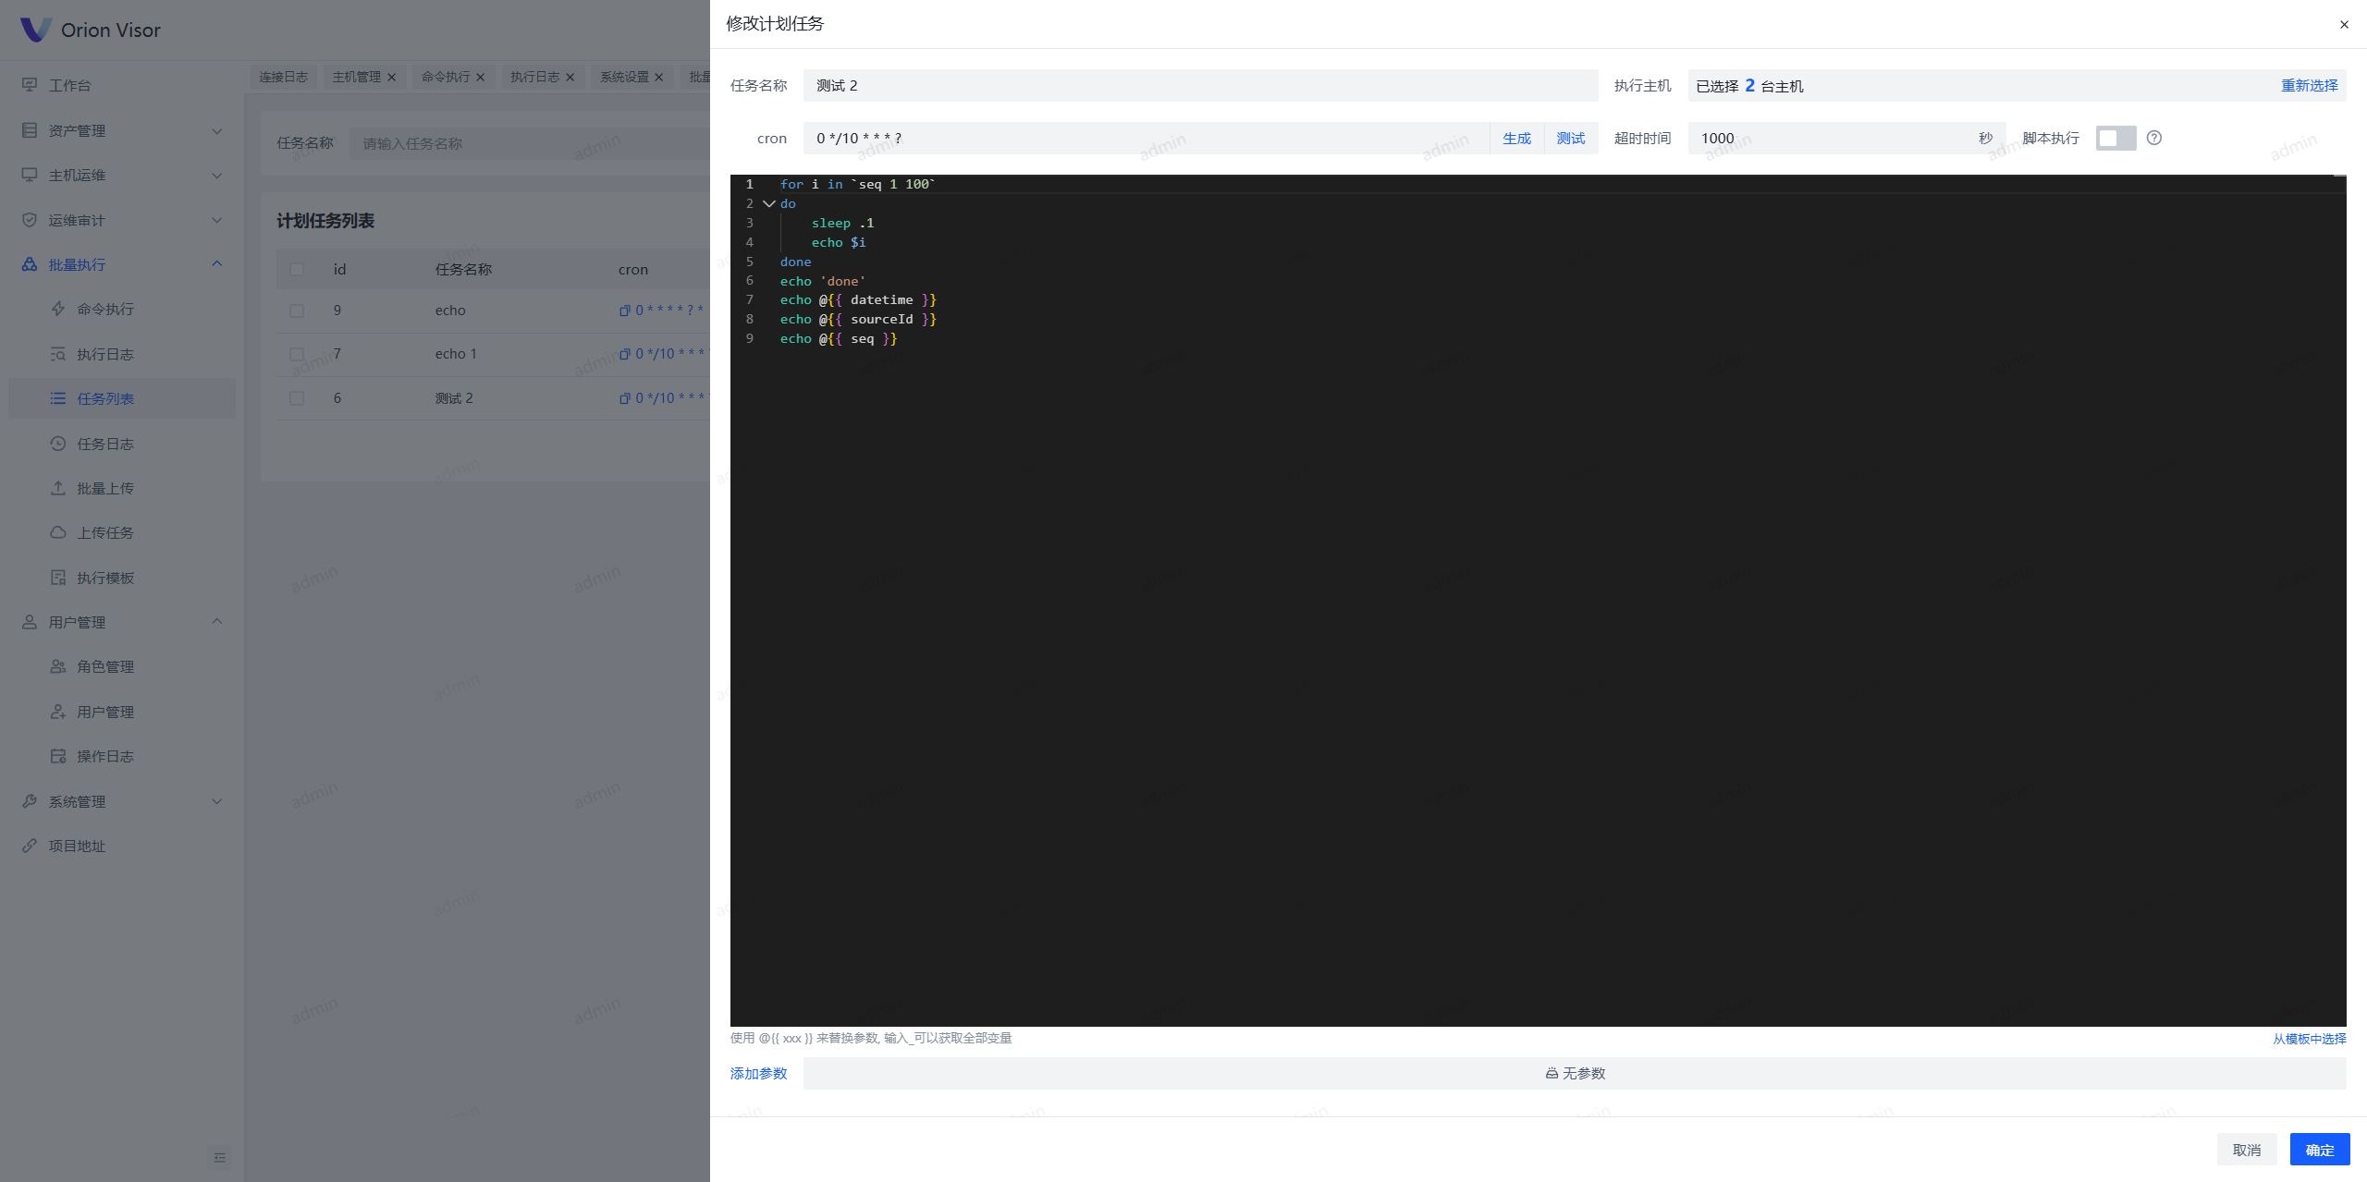Click the timeout (超时时间) input field
Screen dimensions: 2367x1182
point(1831,138)
